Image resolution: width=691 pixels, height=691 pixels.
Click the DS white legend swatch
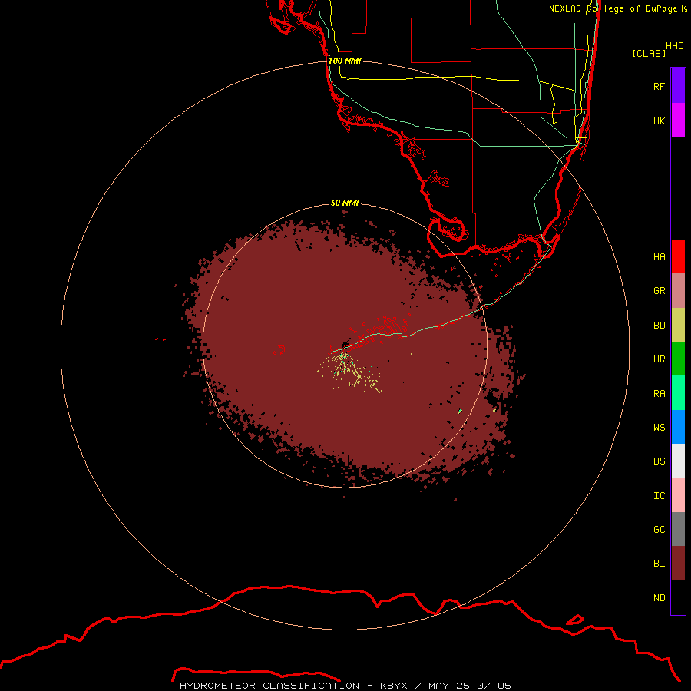(x=678, y=461)
